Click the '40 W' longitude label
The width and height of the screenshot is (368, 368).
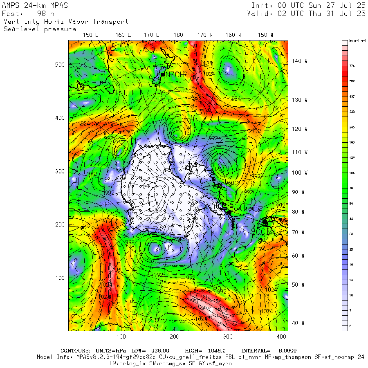[298, 323]
